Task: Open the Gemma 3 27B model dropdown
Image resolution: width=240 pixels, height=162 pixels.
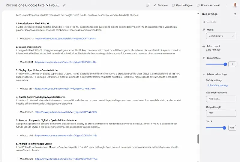Action: (221, 36)
